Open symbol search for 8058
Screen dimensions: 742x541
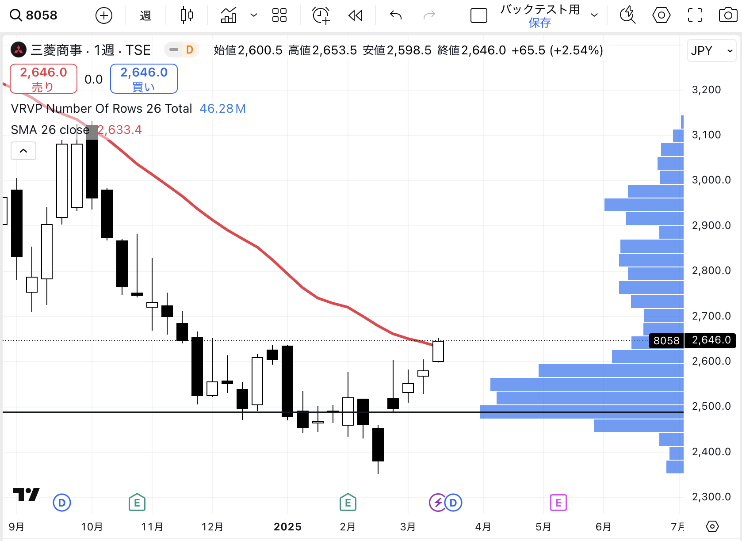click(x=34, y=15)
